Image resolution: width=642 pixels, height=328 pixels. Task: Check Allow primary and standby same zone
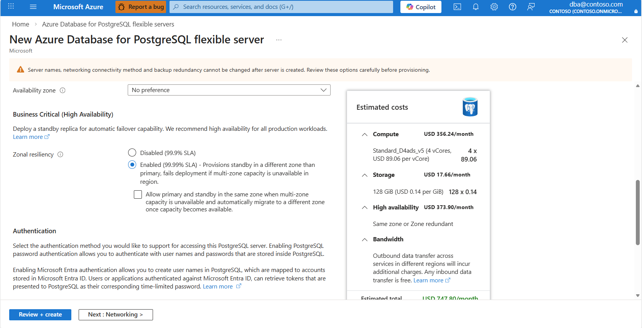138,194
